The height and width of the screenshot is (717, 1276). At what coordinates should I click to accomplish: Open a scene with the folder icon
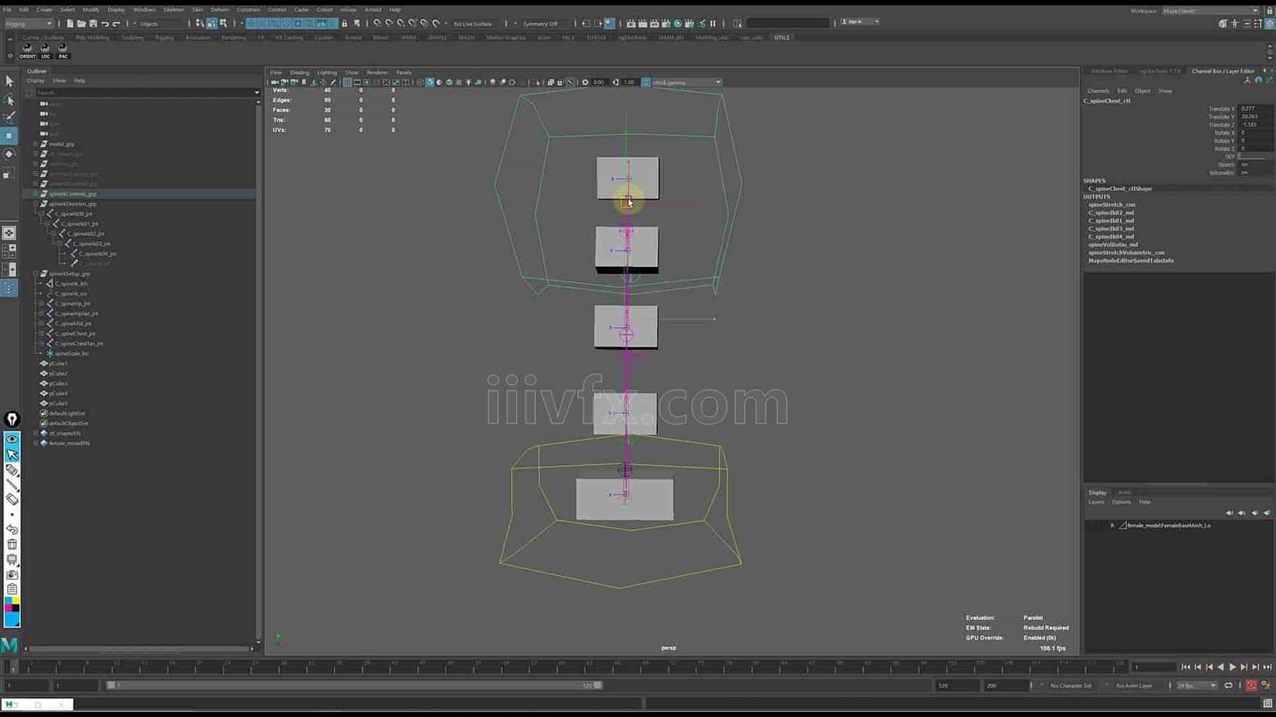pyautogui.click(x=81, y=23)
